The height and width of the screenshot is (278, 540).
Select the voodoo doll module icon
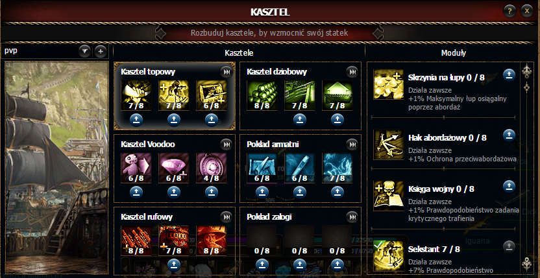(136, 168)
